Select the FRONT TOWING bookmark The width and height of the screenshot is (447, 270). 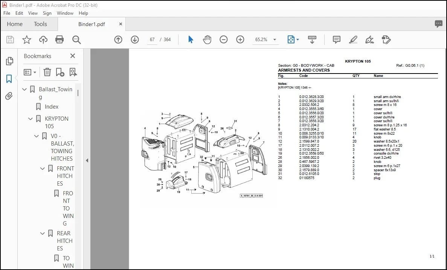pyautogui.click(x=68, y=209)
